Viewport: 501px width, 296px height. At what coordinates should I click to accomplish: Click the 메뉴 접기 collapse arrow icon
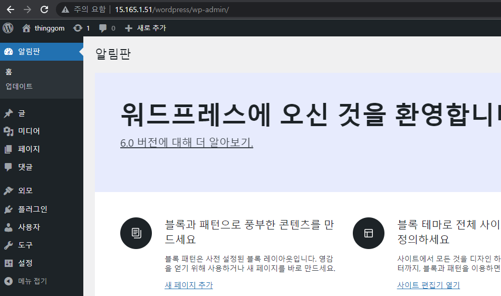(8, 281)
